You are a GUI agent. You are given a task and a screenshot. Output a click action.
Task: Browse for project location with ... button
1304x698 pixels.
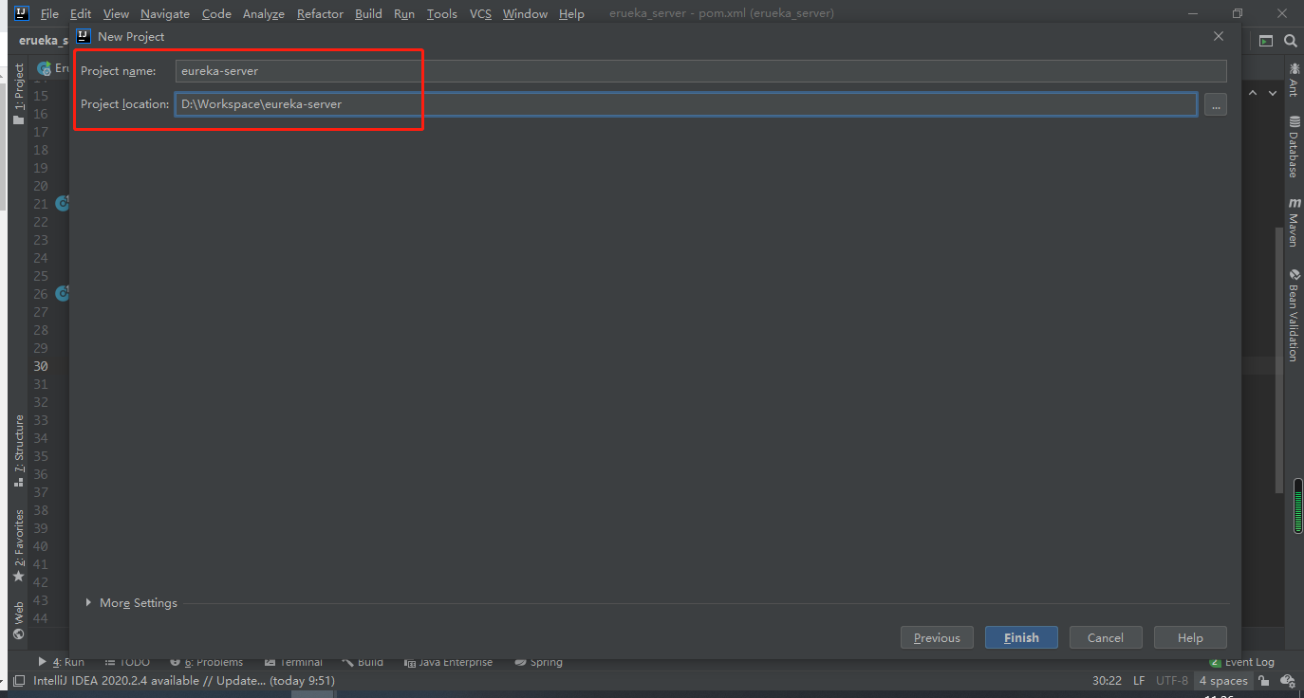click(x=1216, y=104)
